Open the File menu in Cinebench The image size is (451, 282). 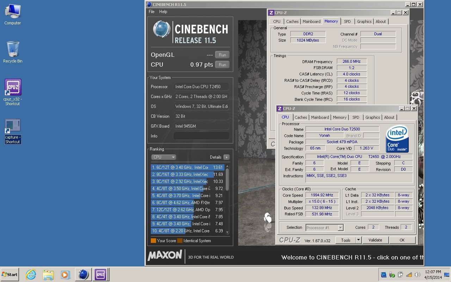pos(152,12)
